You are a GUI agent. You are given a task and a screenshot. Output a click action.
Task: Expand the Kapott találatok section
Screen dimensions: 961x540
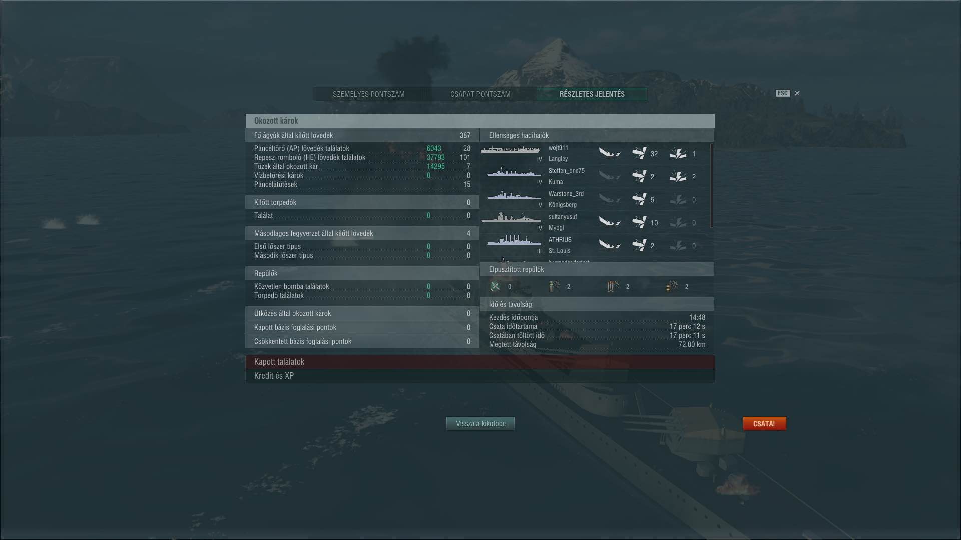pos(480,362)
